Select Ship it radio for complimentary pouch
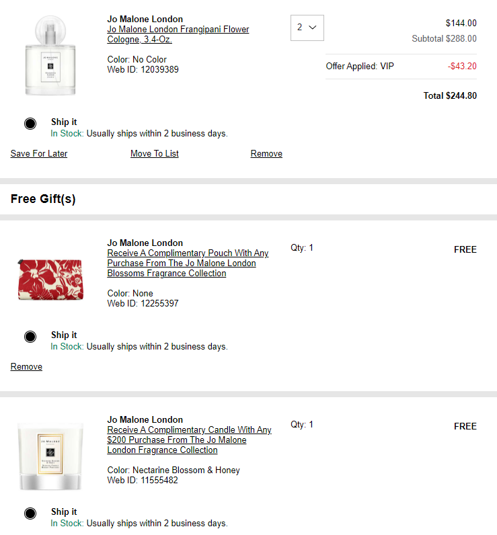This screenshot has height=535, width=497. 30,337
